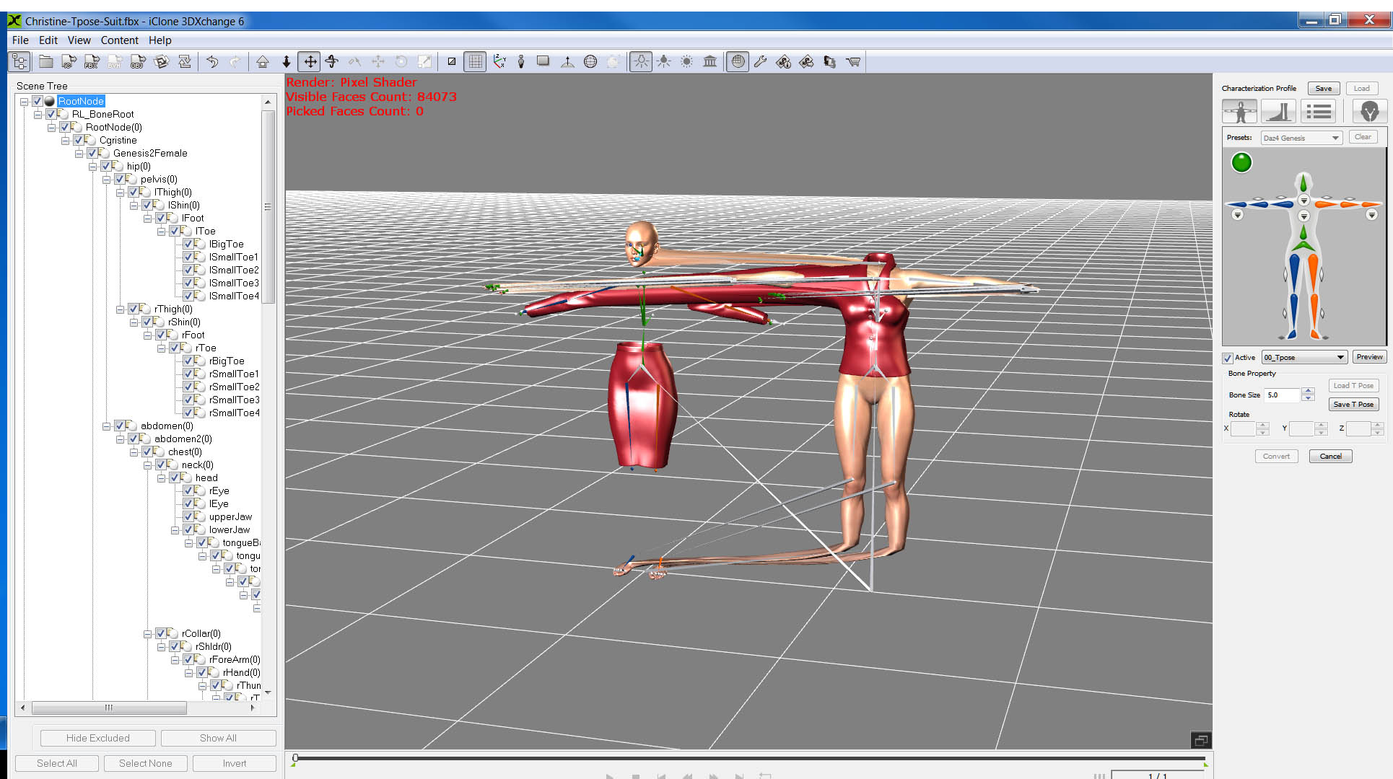This screenshot has width=1393, height=779.
Task: Toggle checkbox for rSmallToe4
Action: pyautogui.click(x=188, y=413)
